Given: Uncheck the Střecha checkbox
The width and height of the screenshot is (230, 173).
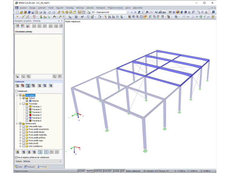Looking at the screenshot, I should coord(27,101).
